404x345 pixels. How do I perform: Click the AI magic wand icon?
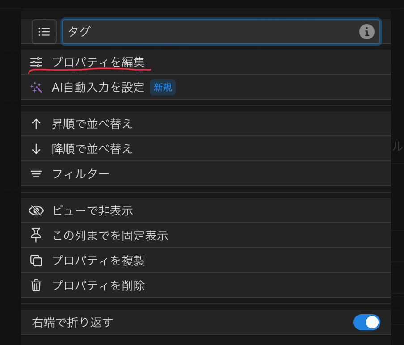(x=36, y=88)
